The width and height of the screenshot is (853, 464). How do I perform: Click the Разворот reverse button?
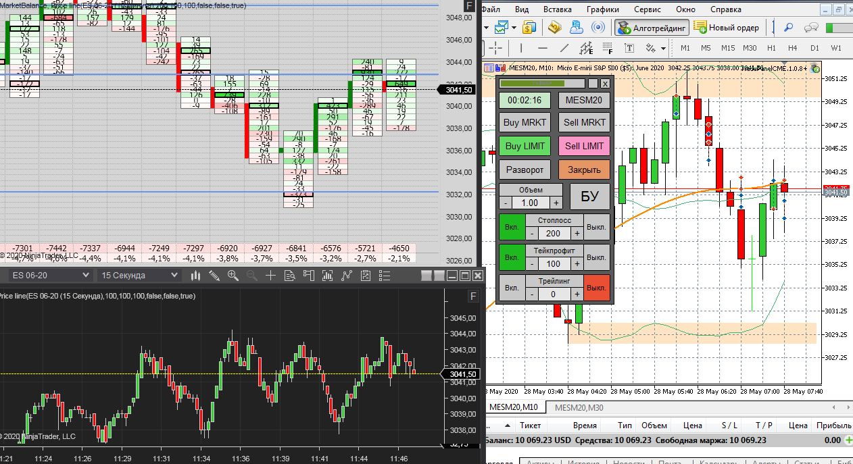[525, 170]
